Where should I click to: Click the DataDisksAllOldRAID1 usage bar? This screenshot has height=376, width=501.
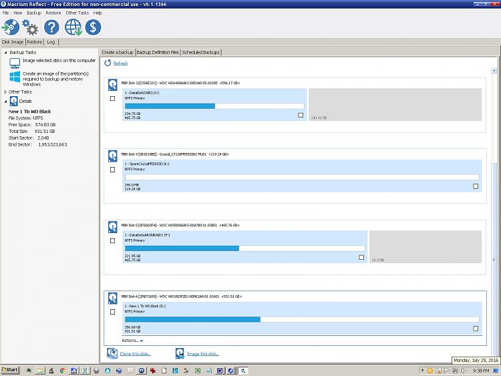pyautogui.click(x=244, y=248)
